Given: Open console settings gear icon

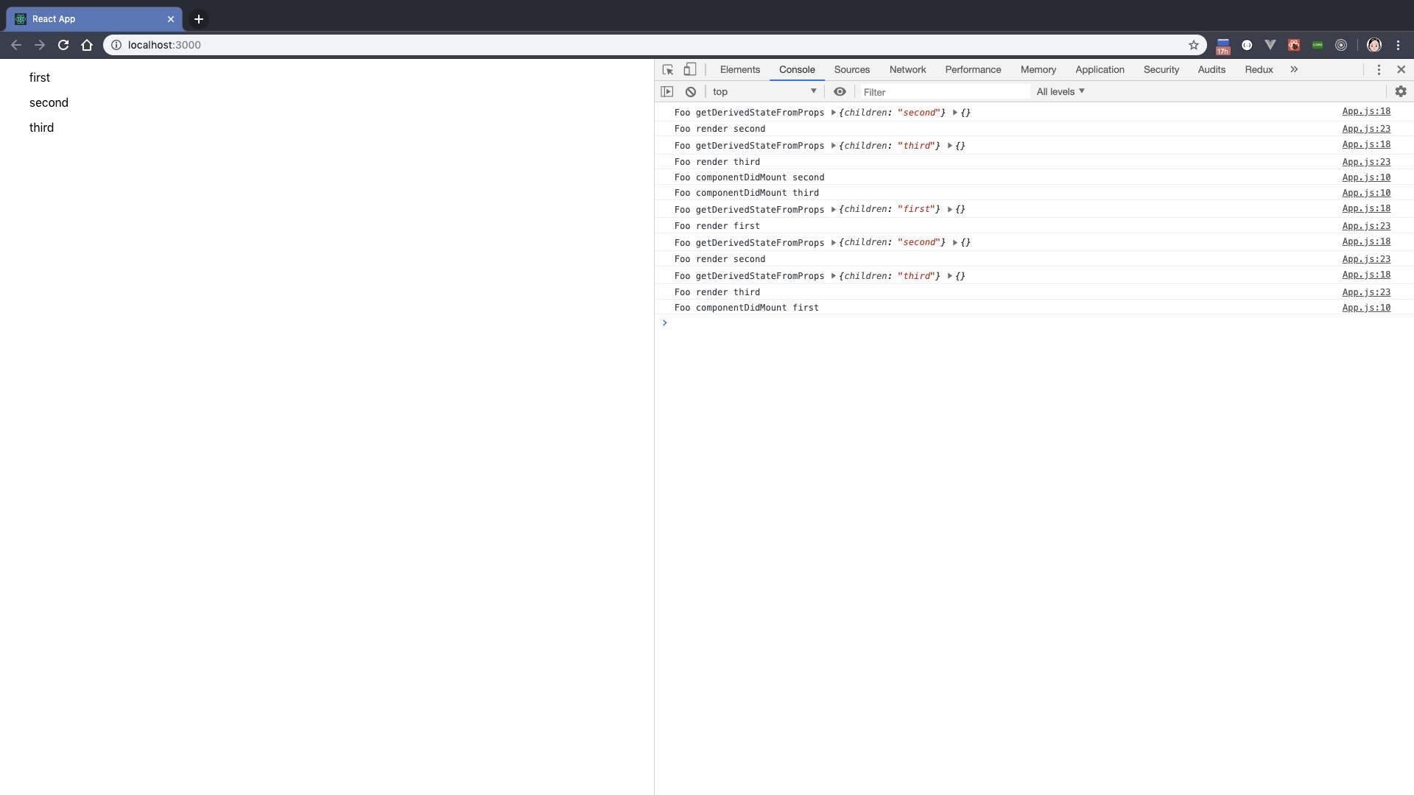Looking at the screenshot, I should (x=1401, y=92).
